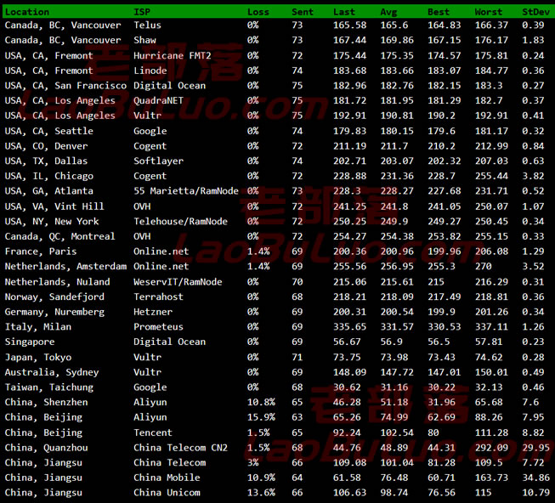This screenshot has width=555, height=503.
Task: Select the Shaw ISP entry
Action: click(x=144, y=40)
